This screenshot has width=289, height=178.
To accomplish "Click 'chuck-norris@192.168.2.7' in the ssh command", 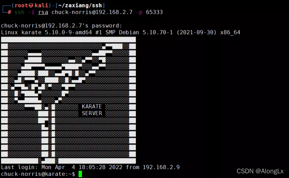I will click(92, 12).
